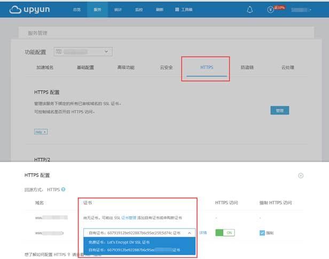Open the 工具箱 menu label
Image resolution: width=329 pixels, height=259 pixels.
[187, 10]
